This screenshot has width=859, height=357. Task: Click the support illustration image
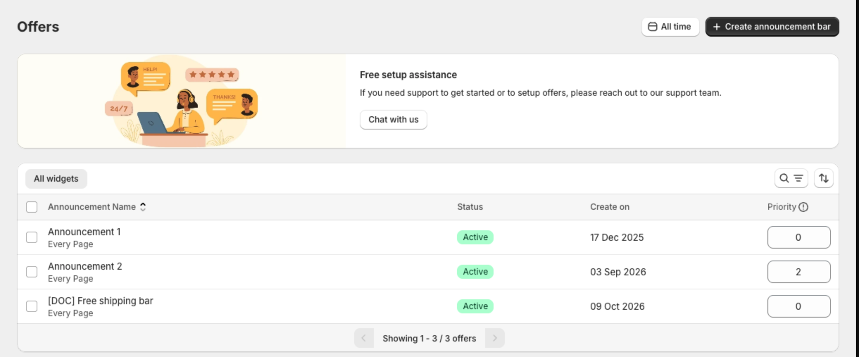click(182, 101)
